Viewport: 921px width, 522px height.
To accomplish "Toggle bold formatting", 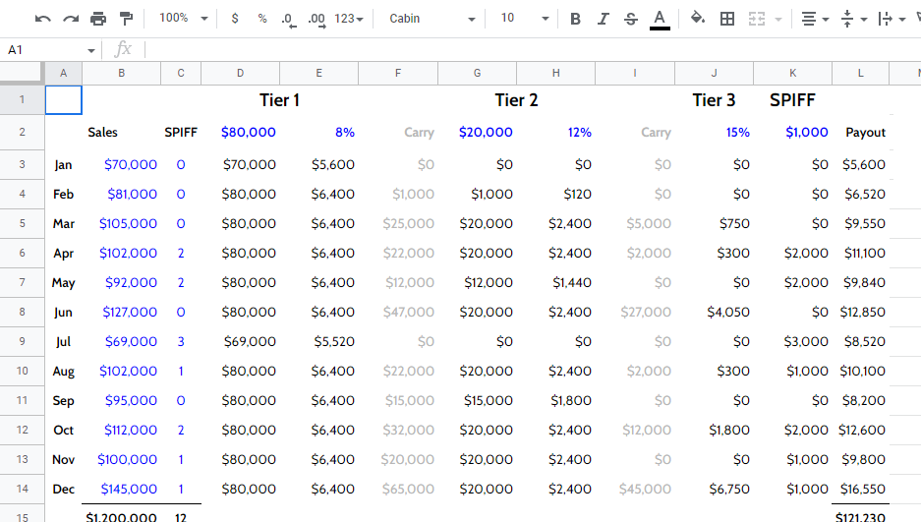I will 575,19.
